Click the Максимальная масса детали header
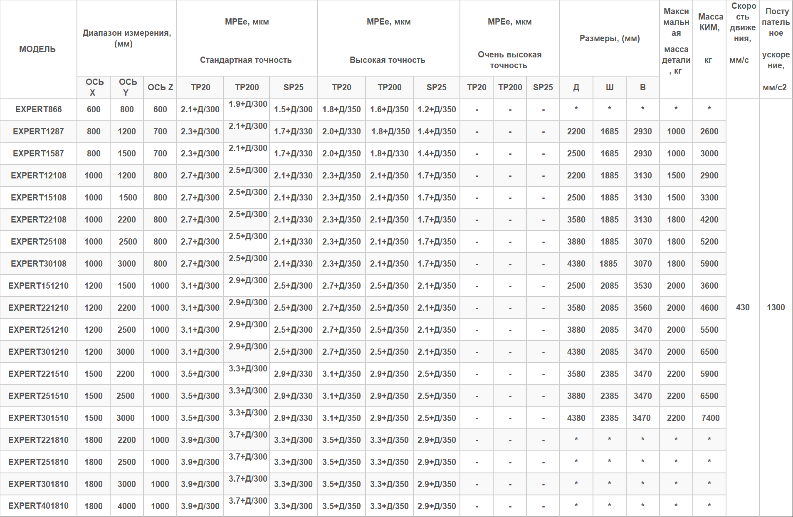This screenshot has width=793, height=517. [676, 41]
